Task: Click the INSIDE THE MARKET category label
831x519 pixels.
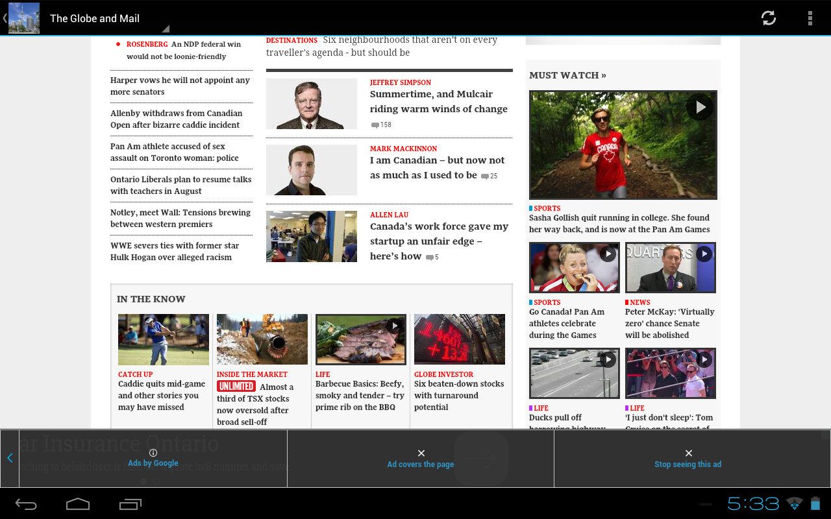Action: point(252,374)
